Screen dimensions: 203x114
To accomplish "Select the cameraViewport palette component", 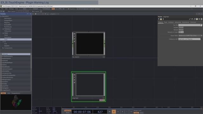I will (x=7, y=69).
